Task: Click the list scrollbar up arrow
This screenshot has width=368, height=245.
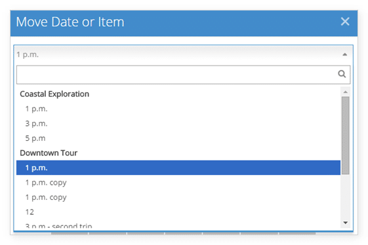Action: [x=345, y=92]
